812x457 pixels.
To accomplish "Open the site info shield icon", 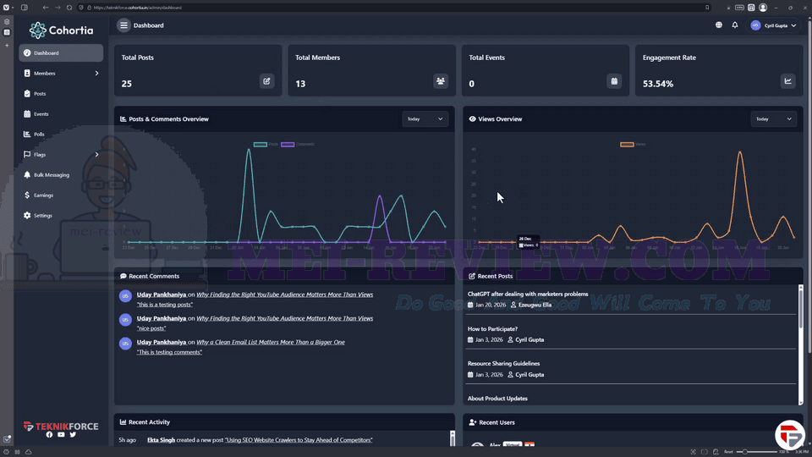I will 81,8.
